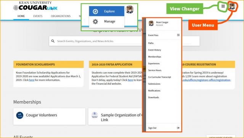This screenshot has height=138, width=244.
Task: Click the search magnifier icon
Action: tap(53, 41)
